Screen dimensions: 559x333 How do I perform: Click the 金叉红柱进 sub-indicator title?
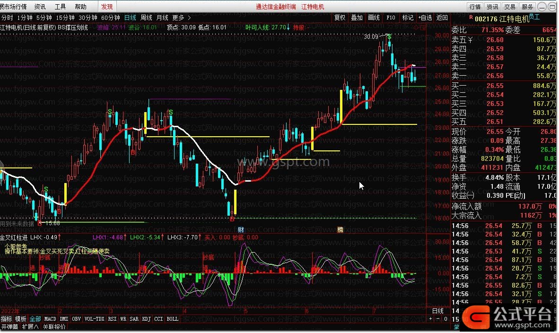14,237
